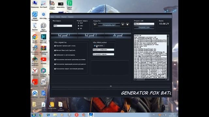
Task: Click the music file icon on the desktop
Action: (43, 105)
